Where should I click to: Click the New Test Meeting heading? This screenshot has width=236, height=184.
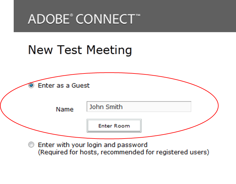pos(80,50)
